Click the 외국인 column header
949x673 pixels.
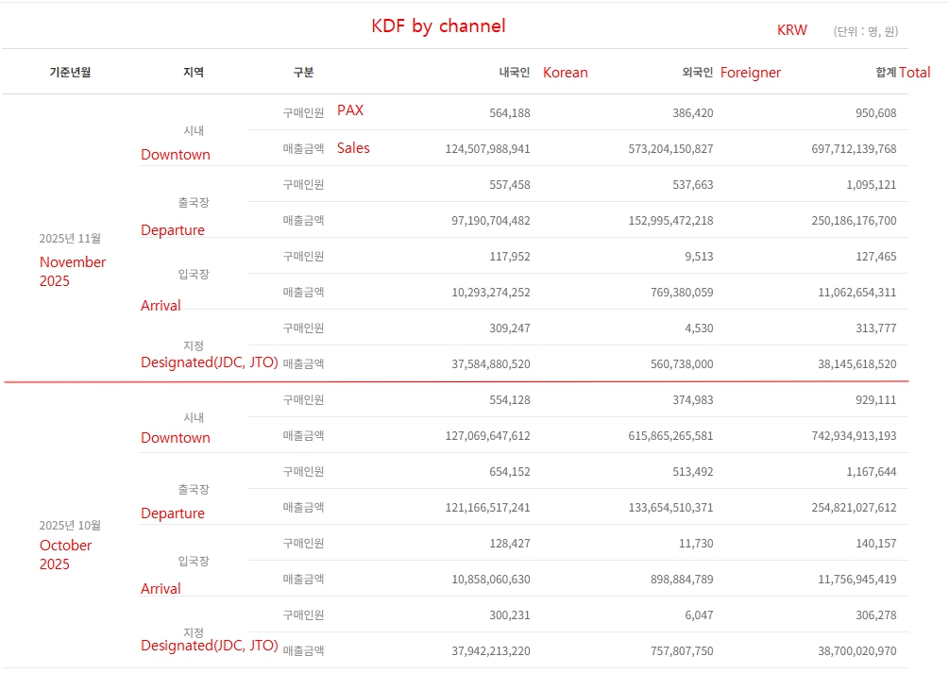(697, 73)
